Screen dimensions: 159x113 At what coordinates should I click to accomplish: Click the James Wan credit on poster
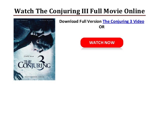point(29,56)
